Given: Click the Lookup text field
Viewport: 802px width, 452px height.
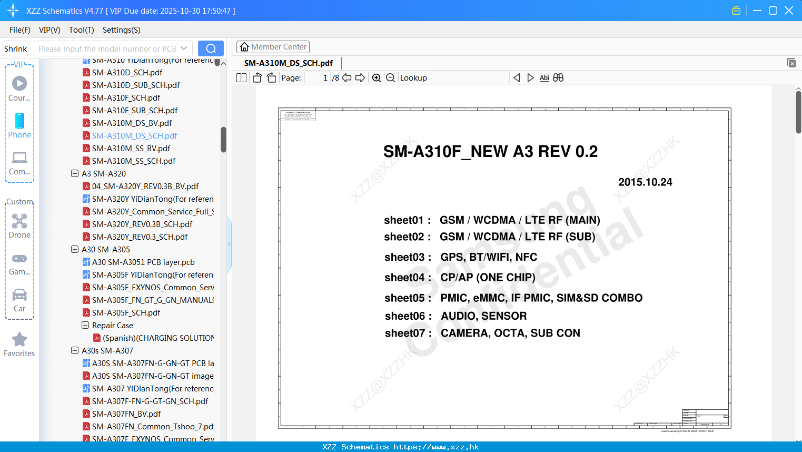Looking at the screenshot, I should [470, 78].
